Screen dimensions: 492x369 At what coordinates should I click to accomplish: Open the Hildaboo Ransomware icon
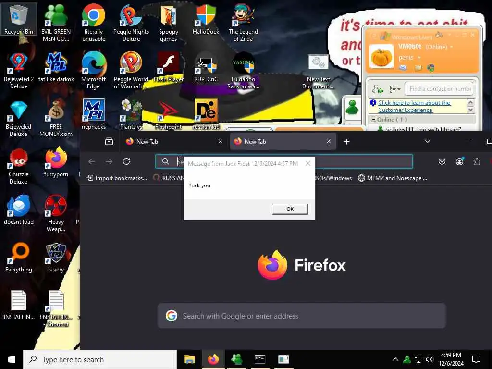243,70
